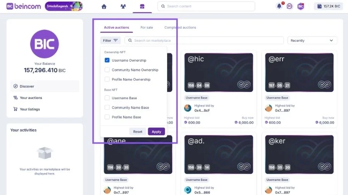Screen dimensions: 348x195
Task: Switch to the Active auctions tab
Action: click(116, 27)
